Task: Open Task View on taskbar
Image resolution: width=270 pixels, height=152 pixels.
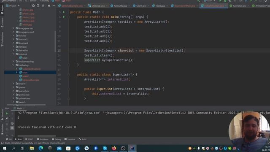Action: tap(22, 148)
